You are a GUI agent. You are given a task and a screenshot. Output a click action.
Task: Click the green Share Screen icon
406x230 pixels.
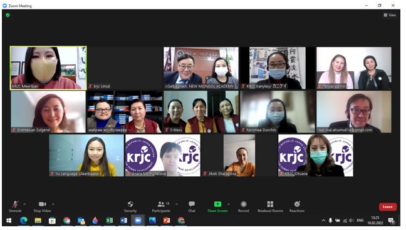click(217, 204)
